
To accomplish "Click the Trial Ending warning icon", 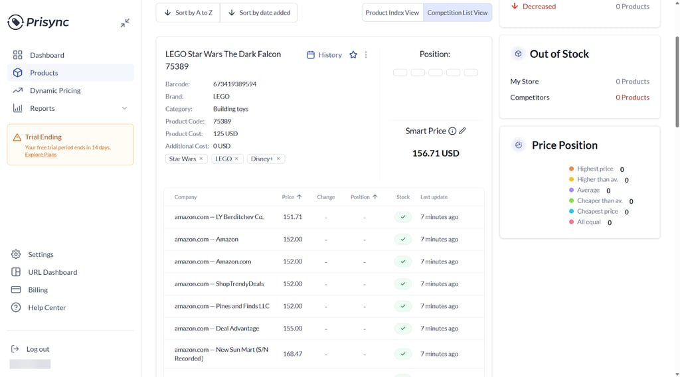I will [x=17, y=137].
